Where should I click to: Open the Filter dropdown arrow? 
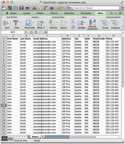pos(20,22)
